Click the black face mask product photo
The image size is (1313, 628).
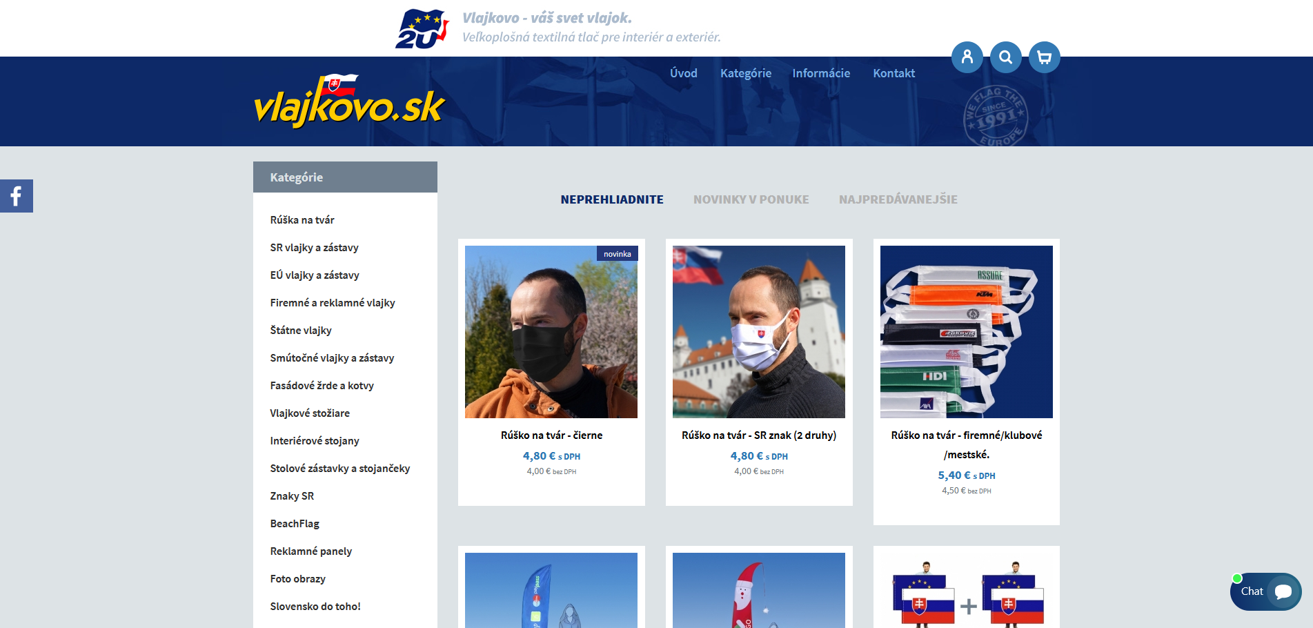click(x=551, y=332)
